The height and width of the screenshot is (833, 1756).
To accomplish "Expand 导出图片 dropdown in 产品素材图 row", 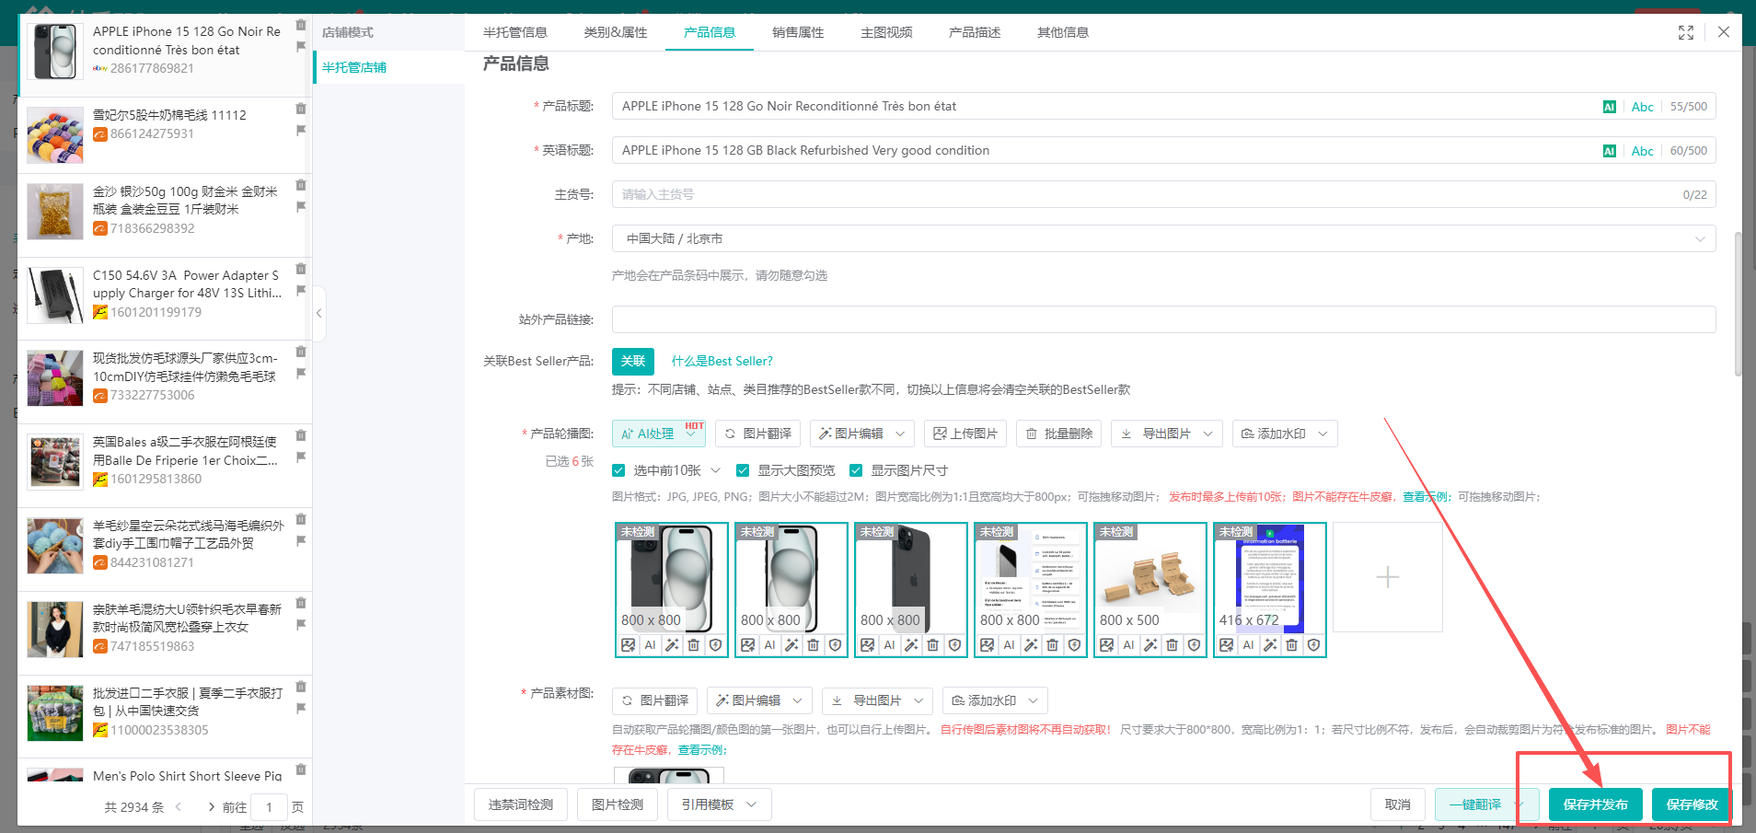I will [x=918, y=700].
